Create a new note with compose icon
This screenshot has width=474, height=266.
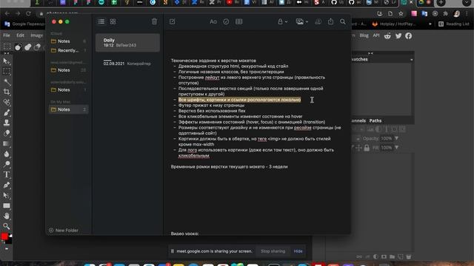(173, 21)
